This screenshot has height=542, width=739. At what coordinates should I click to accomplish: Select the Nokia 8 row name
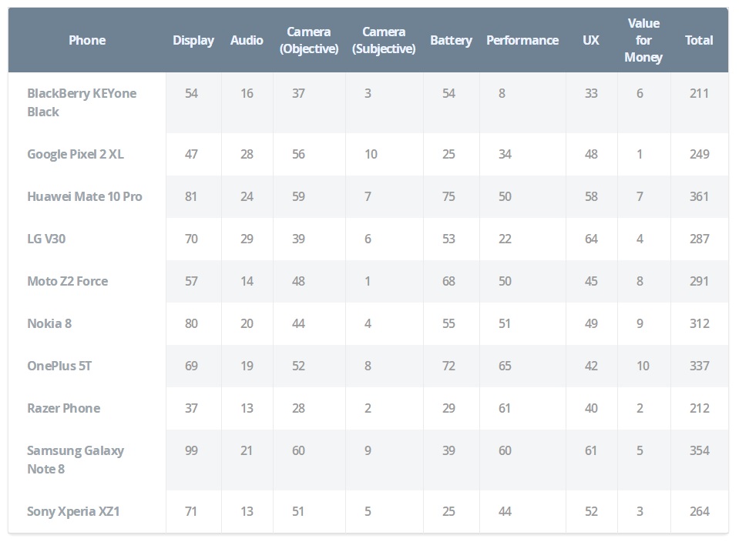[49, 323]
